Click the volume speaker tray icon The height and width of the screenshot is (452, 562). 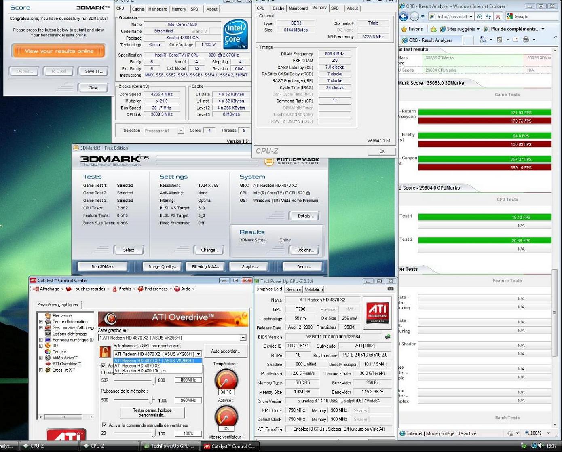[x=541, y=446]
